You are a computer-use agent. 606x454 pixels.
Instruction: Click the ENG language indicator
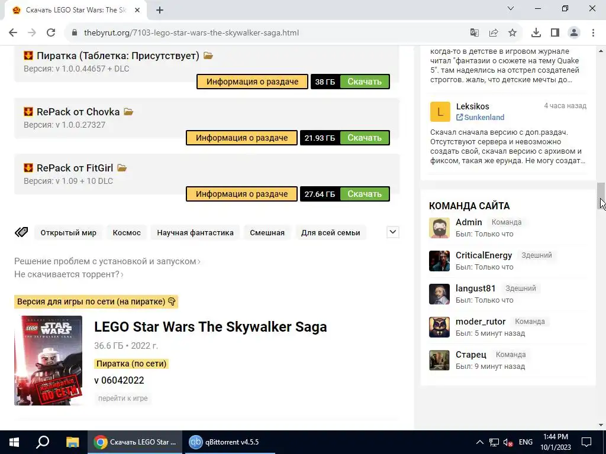point(526,442)
